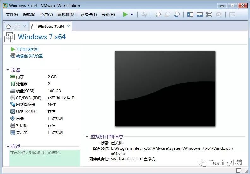The height and width of the screenshot is (174, 250).
Task: Take a snapshot using the clock-plus icon
Action: [158, 15]
